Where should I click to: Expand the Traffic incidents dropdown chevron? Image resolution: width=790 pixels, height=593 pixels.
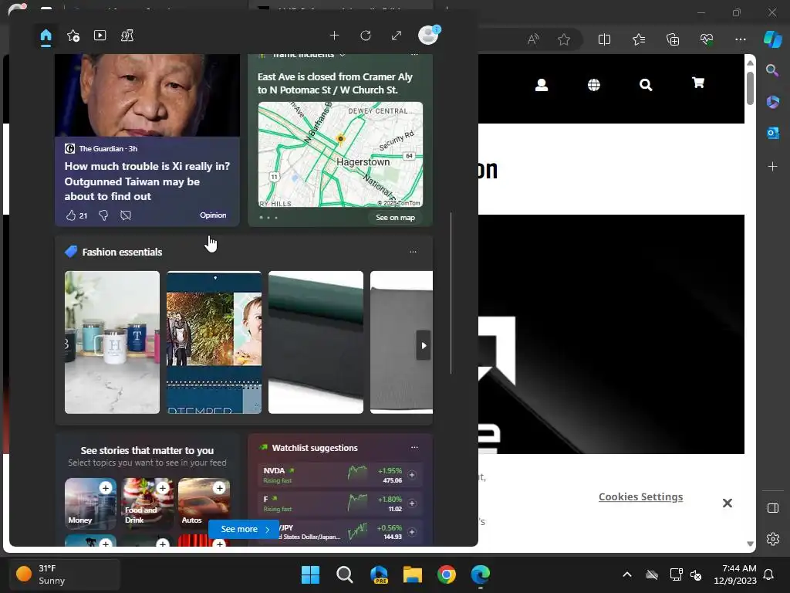click(x=343, y=55)
